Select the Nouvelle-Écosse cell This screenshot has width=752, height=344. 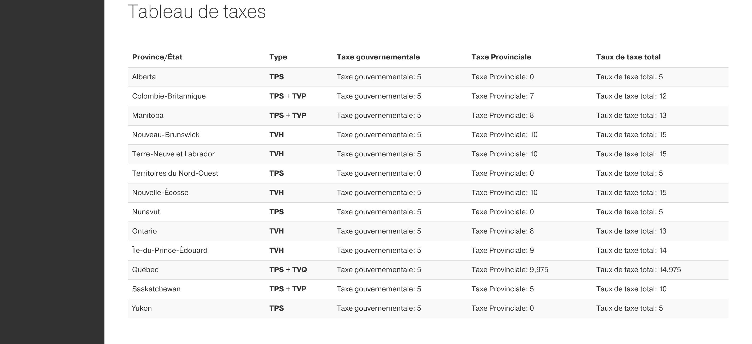pyautogui.click(x=160, y=193)
